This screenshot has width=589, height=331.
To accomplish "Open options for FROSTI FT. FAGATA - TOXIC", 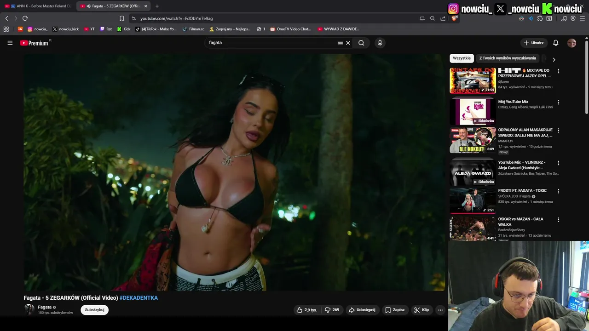I will point(558,191).
